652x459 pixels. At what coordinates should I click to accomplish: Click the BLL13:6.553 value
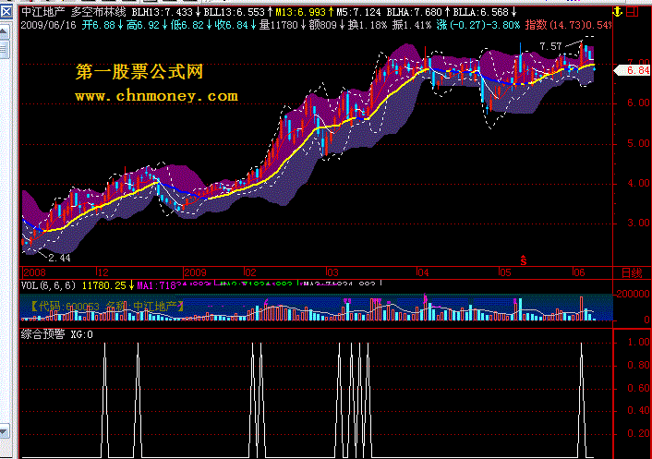[x=234, y=12]
